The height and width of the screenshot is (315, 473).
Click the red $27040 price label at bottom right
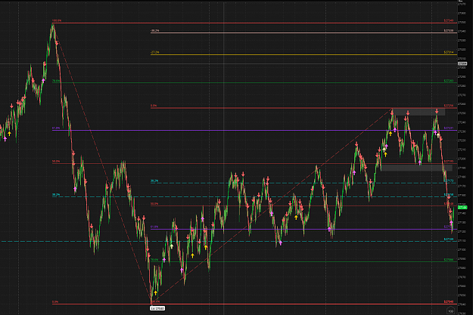coord(449,301)
